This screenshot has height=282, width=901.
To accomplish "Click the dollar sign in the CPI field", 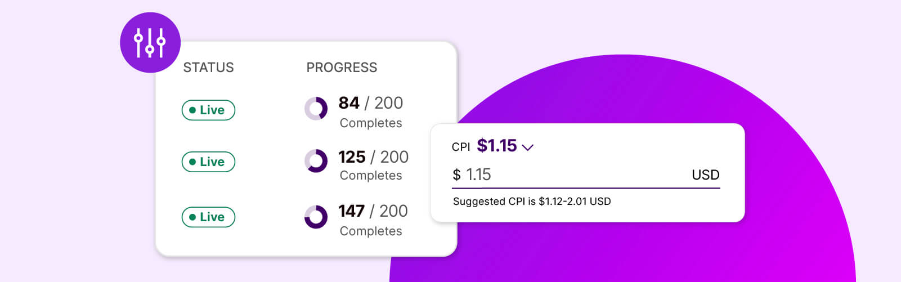I will 456,175.
